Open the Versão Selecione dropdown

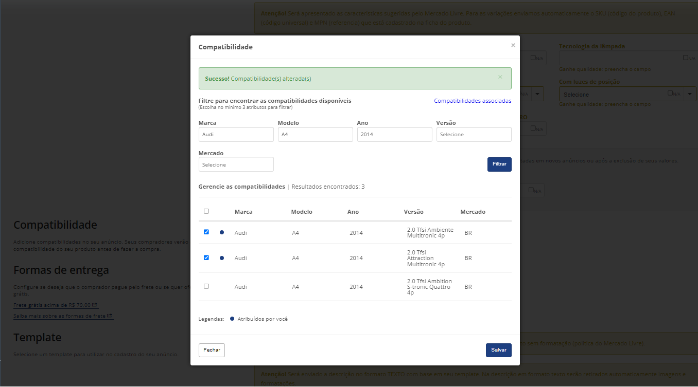[x=474, y=134]
